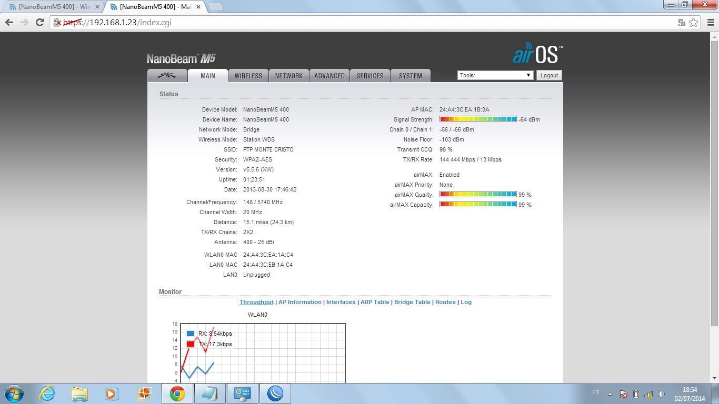Open the Windows Start menu
The width and height of the screenshot is (719, 404).
pos(13,393)
